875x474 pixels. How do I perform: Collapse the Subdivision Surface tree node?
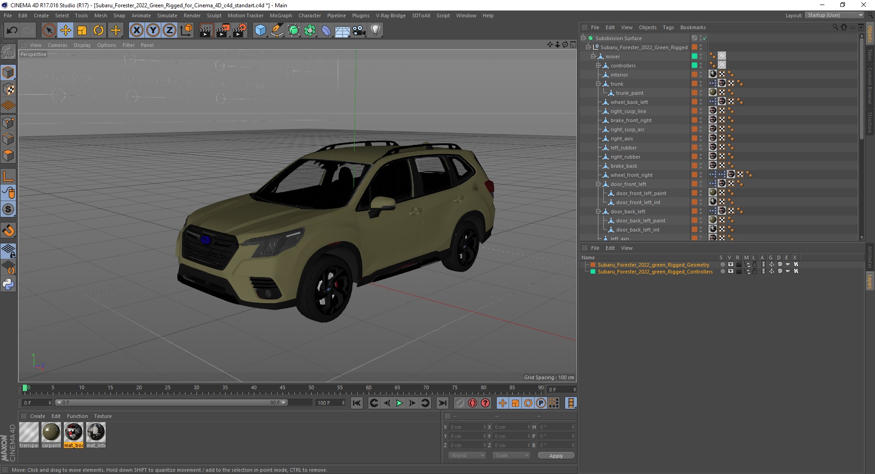click(x=583, y=38)
